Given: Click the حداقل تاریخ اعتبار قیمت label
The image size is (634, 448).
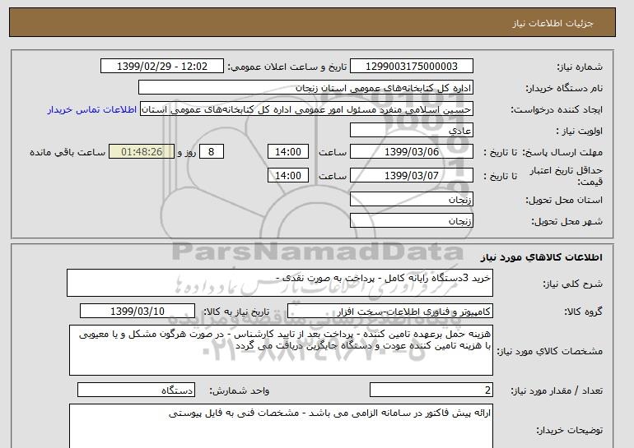Looking at the screenshot, I should point(566,177).
